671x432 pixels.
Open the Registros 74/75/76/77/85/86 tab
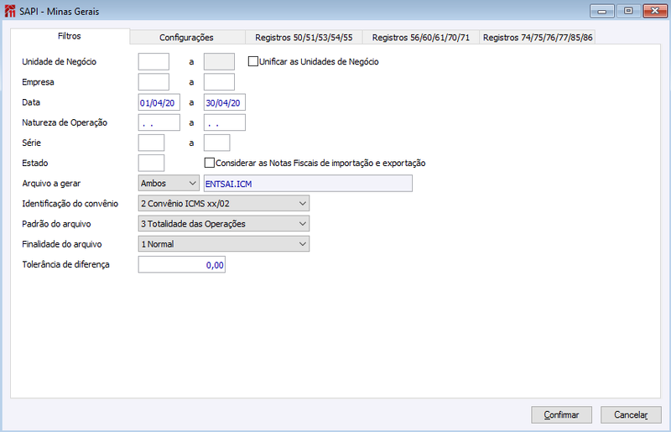[538, 37]
